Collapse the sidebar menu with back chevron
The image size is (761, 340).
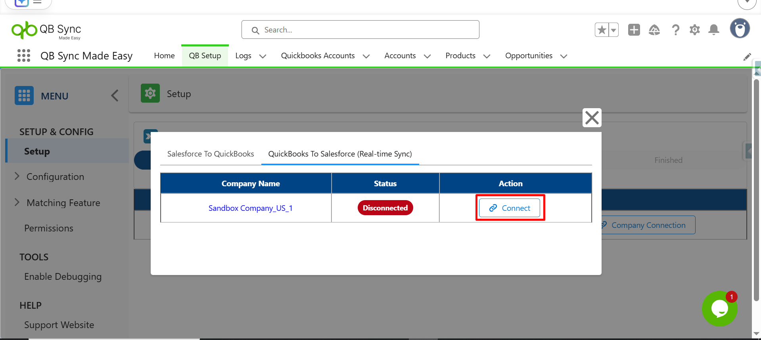click(115, 96)
